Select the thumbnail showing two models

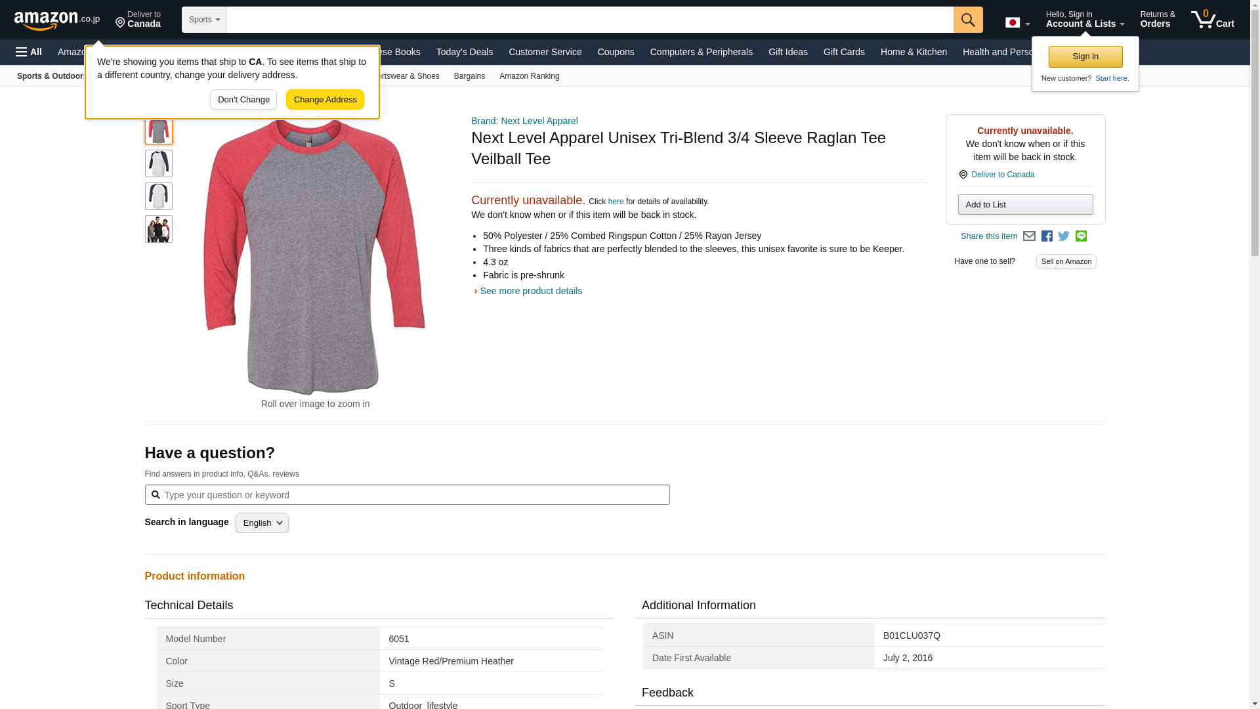tap(159, 229)
